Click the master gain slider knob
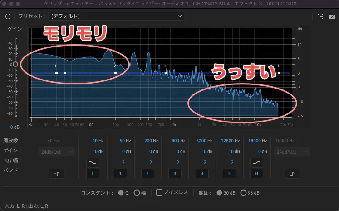The width and height of the screenshot is (339, 211). coord(15,65)
